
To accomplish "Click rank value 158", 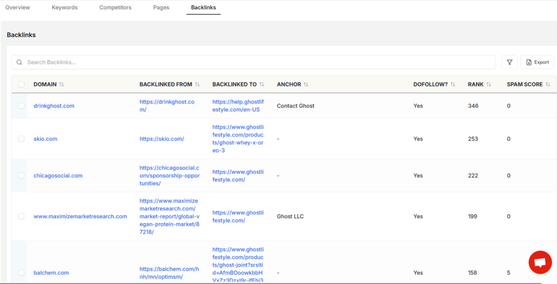I will point(473,273).
